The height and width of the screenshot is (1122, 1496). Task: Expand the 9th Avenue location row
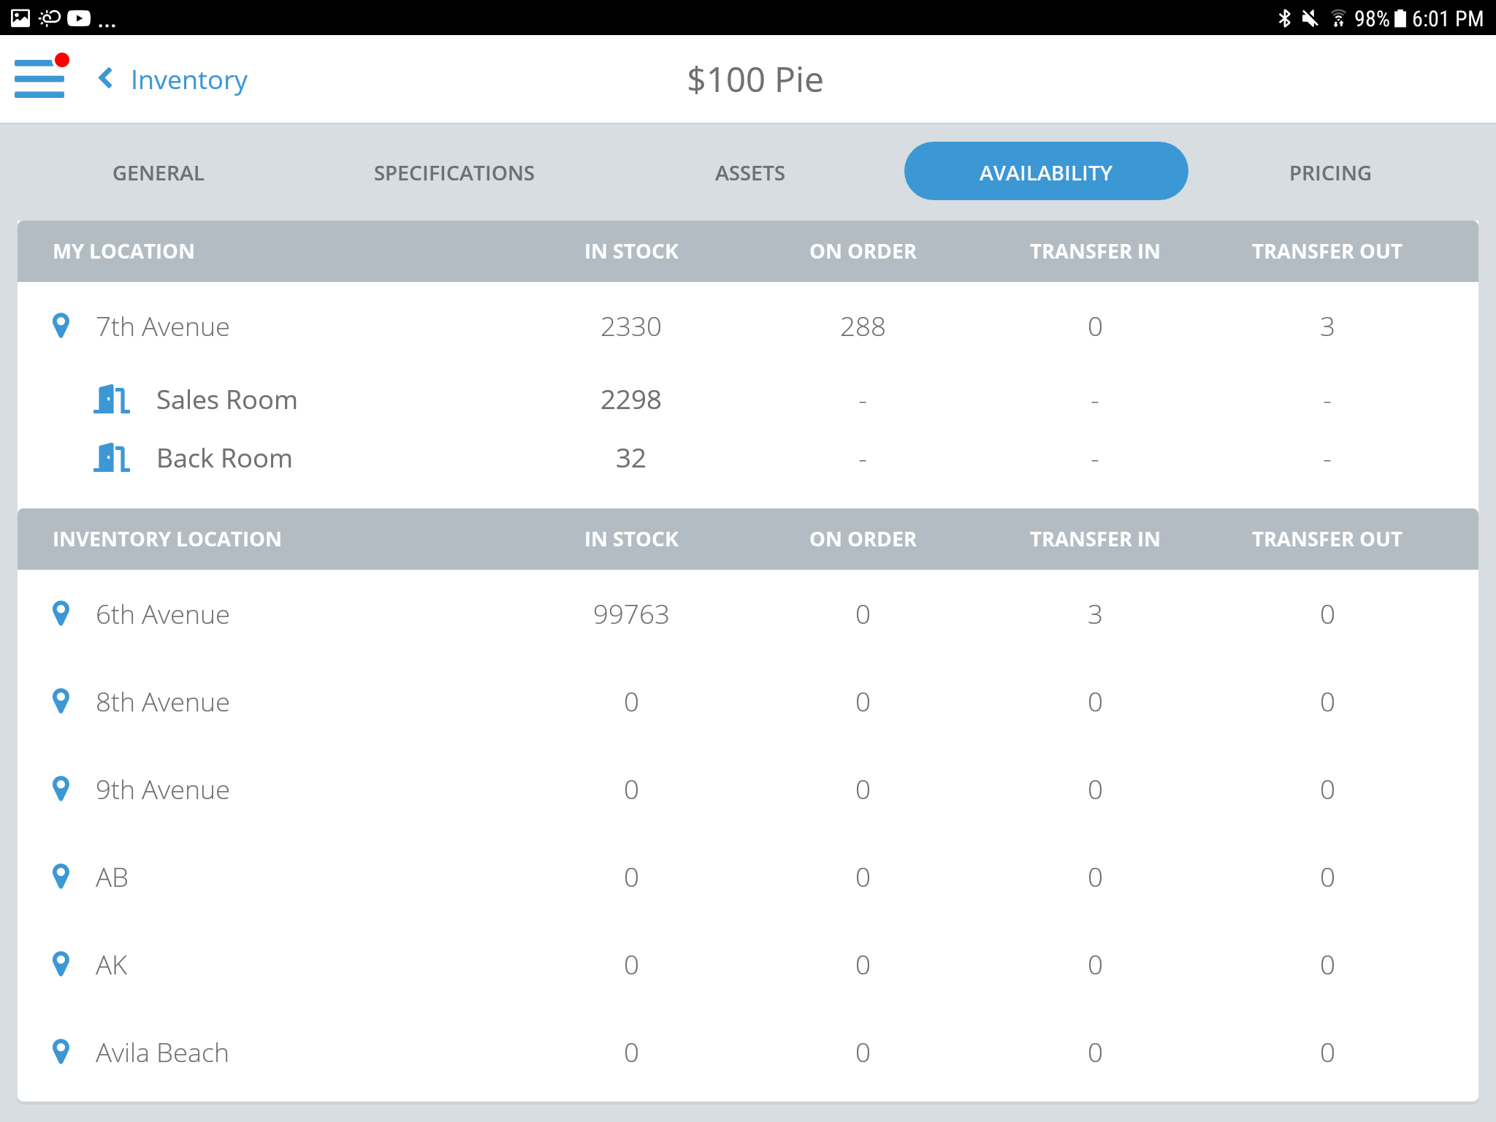click(163, 789)
